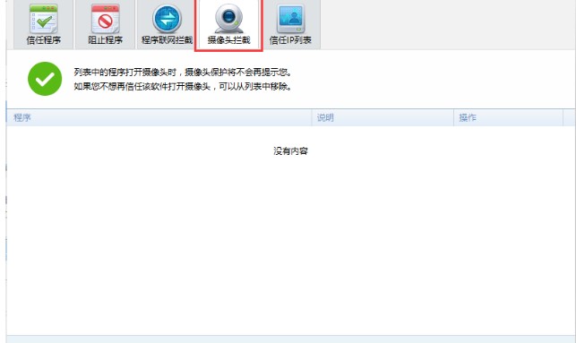Switch to 阻止程序 tab label
The width and height of the screenshot is (576, 343).
point(105,40)
